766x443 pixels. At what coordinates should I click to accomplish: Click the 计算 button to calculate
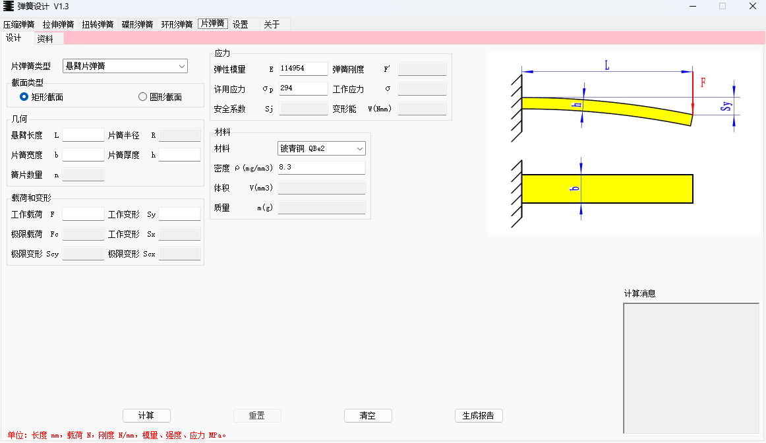pyautogui.click(x=146, y=415)
